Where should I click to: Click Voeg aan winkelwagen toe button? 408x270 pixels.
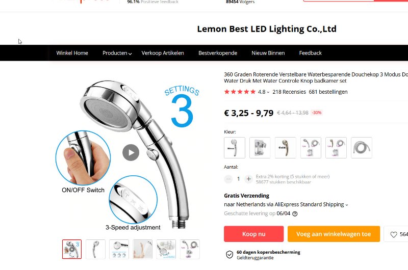click(x=334, y=234)
